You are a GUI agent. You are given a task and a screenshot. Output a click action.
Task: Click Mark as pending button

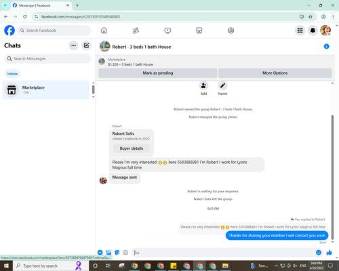point(158,73)
